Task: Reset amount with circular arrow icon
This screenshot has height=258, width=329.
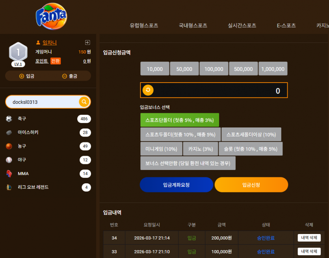Action: click(148, 90)
